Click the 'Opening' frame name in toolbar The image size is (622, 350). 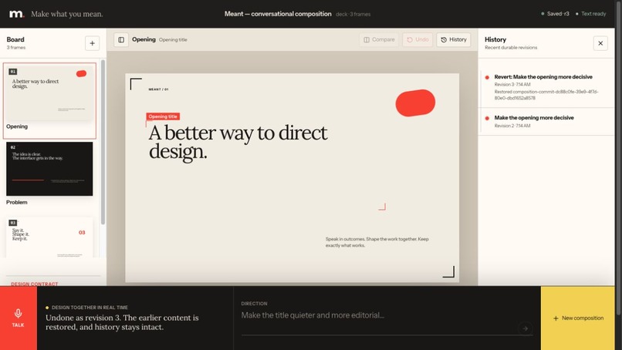pyautogui.click(x=144, y=39)
